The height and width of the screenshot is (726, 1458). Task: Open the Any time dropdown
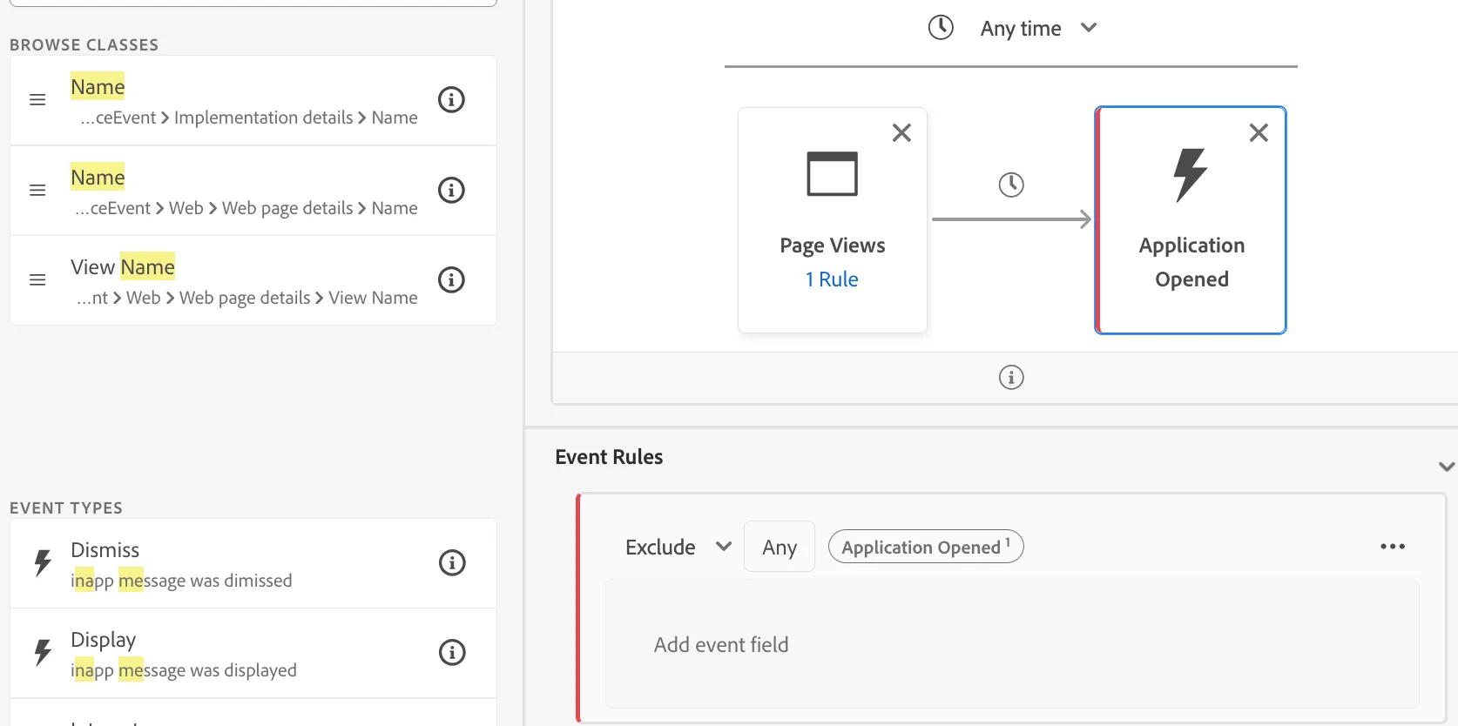click(1038, 29)
